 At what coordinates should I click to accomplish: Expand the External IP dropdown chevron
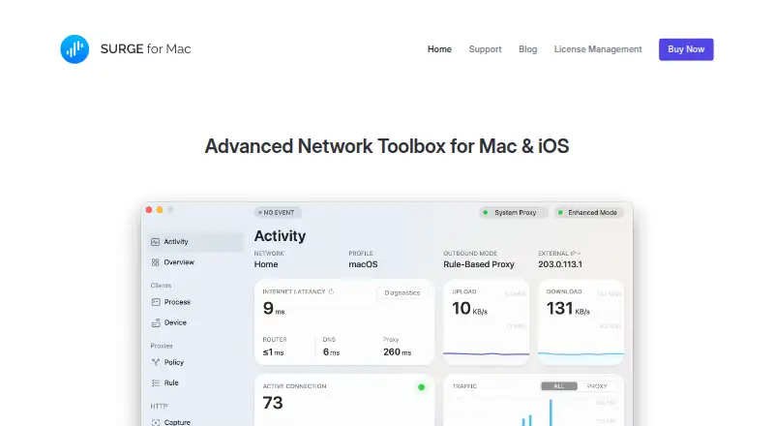click(x=579, y=254)
